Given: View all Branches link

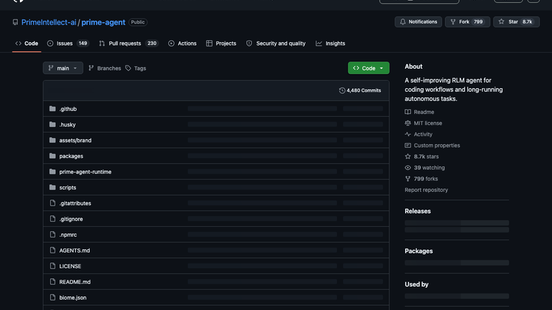Looking at the screenshot, I should point(105,68).
